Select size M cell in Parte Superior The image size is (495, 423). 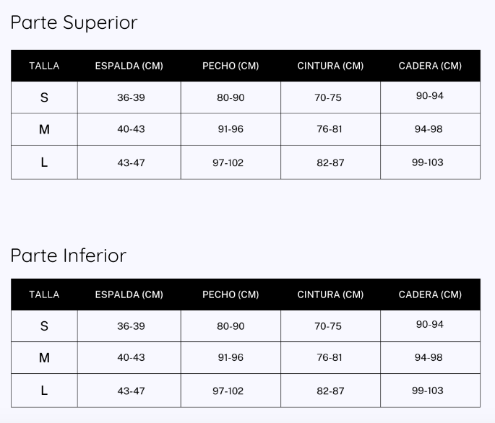[x=44, y=129]
